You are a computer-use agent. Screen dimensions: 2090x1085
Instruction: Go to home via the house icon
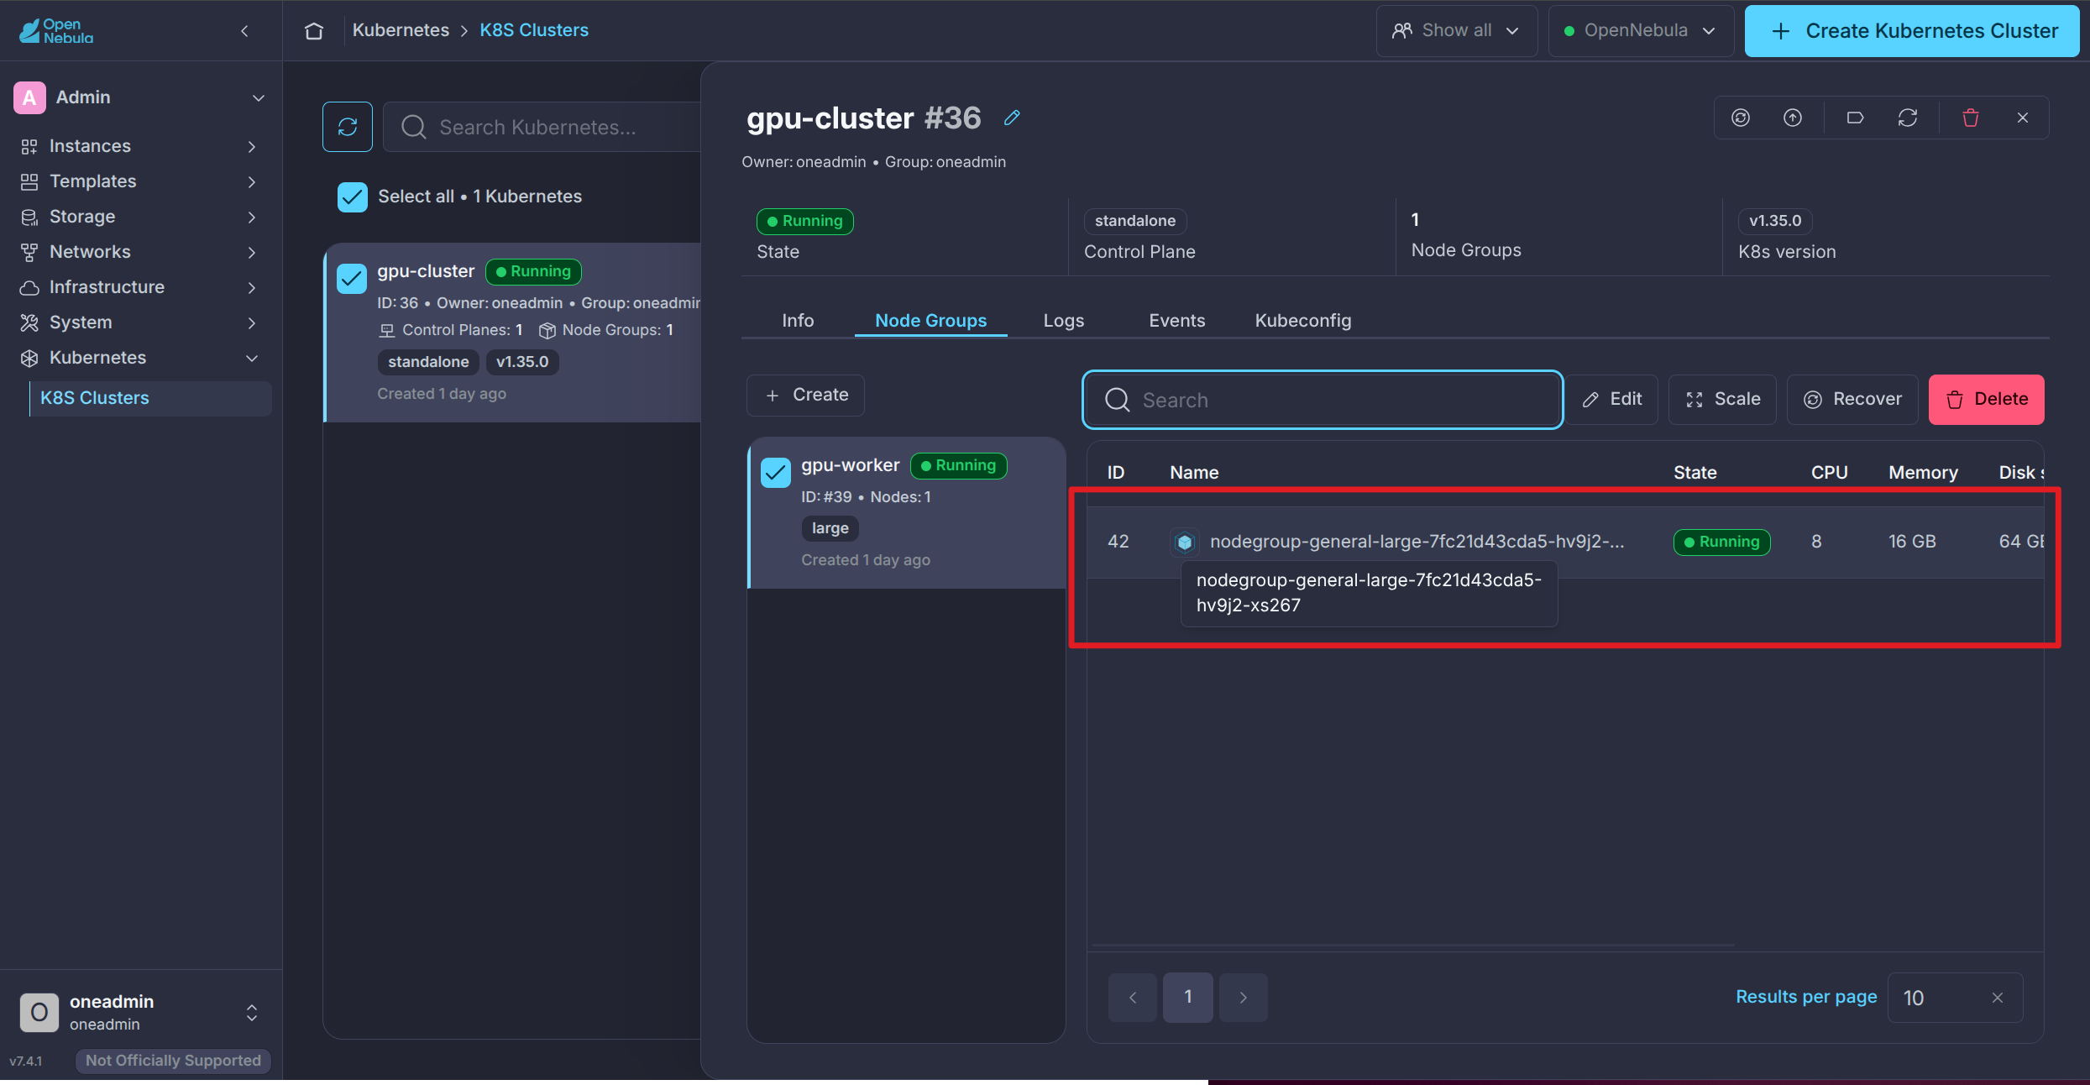click(x=314, y=31)
